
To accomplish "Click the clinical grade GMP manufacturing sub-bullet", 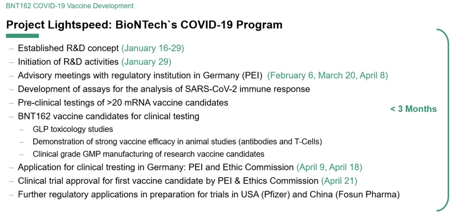I will point(148,154).
